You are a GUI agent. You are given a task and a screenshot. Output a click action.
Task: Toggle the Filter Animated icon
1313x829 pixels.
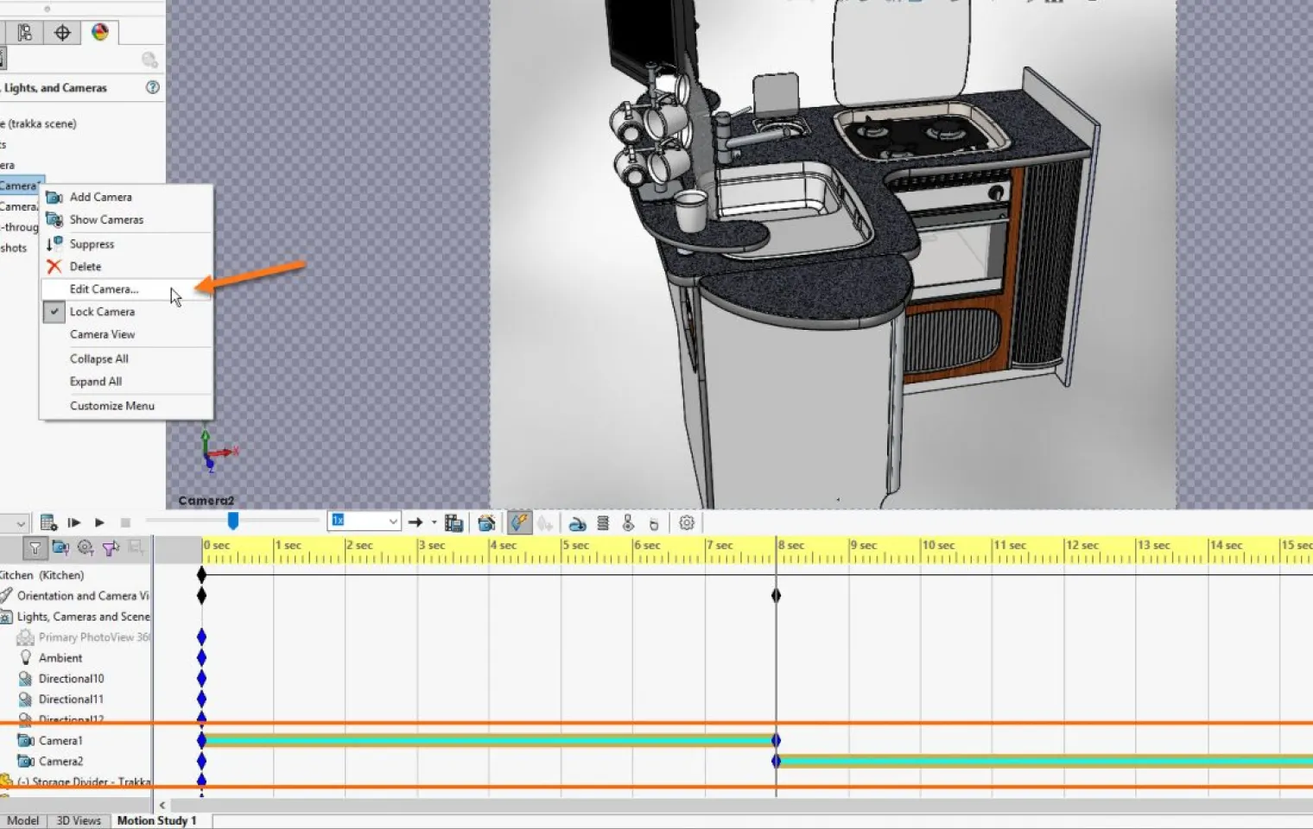click(x=60, y=547)
